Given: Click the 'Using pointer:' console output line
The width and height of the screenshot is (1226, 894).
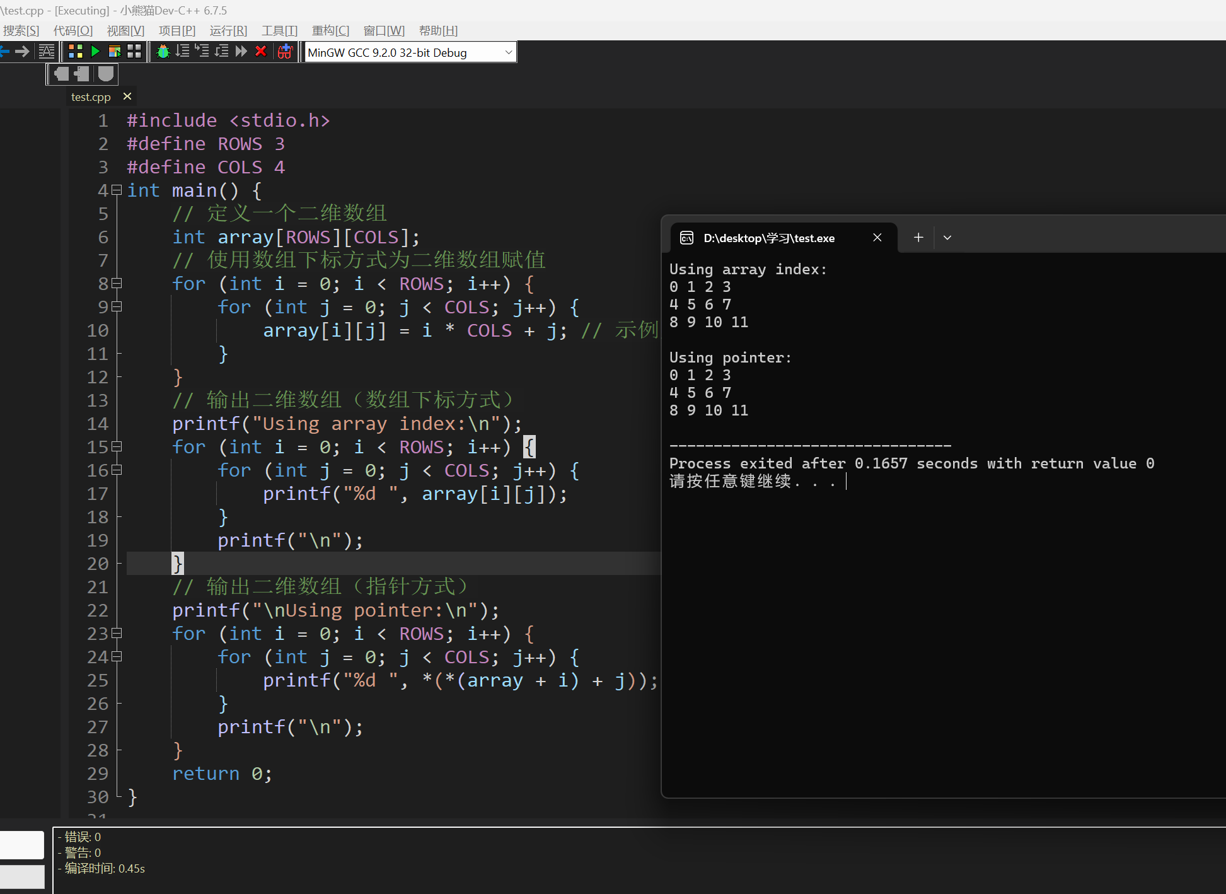Looking at the screenshot, I should click(730, 357).
